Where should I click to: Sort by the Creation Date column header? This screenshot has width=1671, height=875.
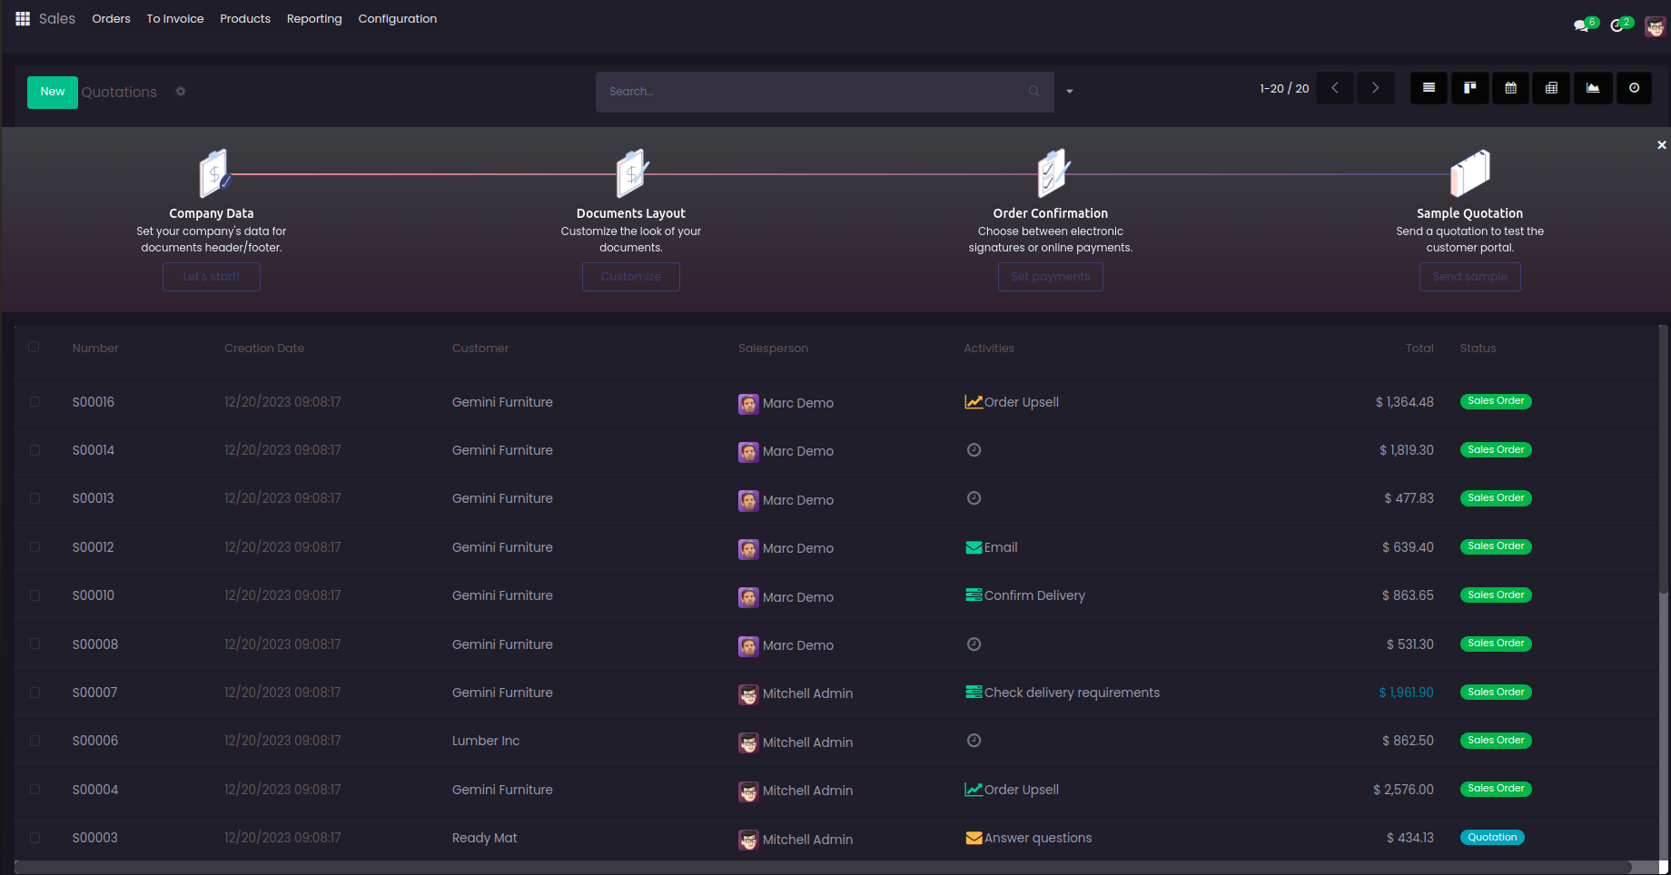point(264,349)
